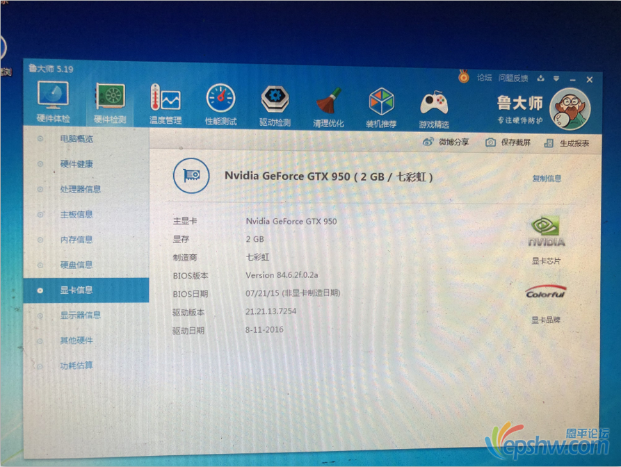Click the '驱动日期' field label
This screenshot has height=467, width=621.
coord(188,331)
